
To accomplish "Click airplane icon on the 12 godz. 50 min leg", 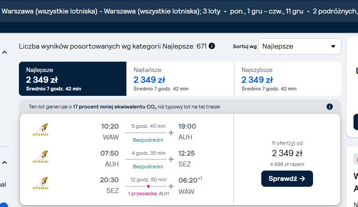I will [171, 186].
